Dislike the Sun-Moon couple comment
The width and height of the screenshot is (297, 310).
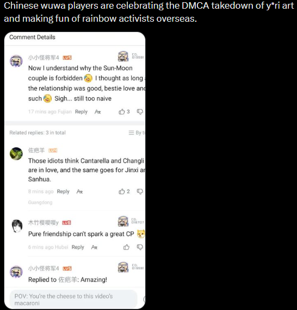tap(140, 112)
